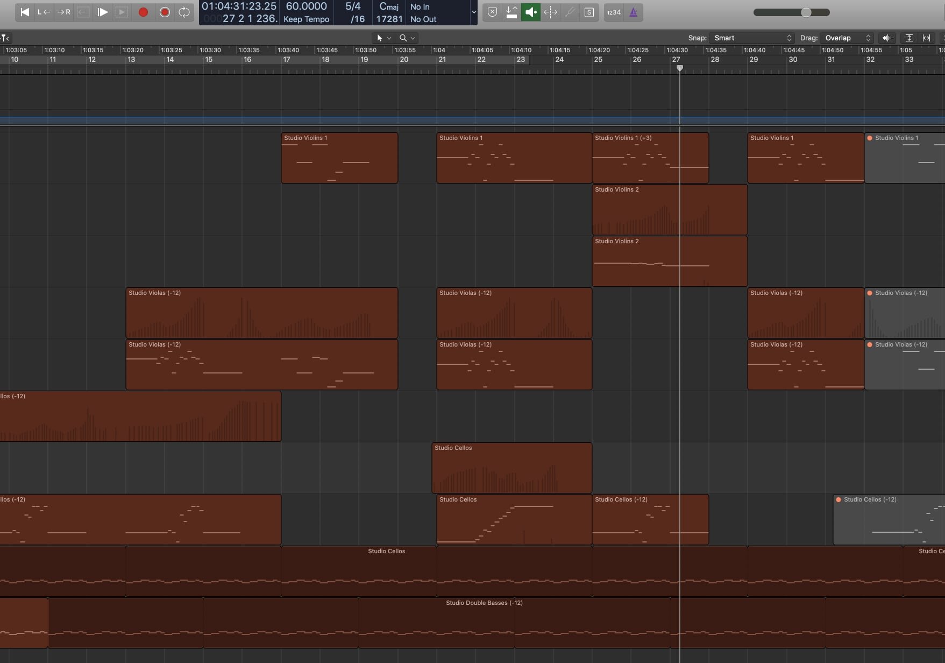The width and height of the screenshot is (945, 663).
Task: Toggle the green speaker pre-listen button
Action: 531,12
